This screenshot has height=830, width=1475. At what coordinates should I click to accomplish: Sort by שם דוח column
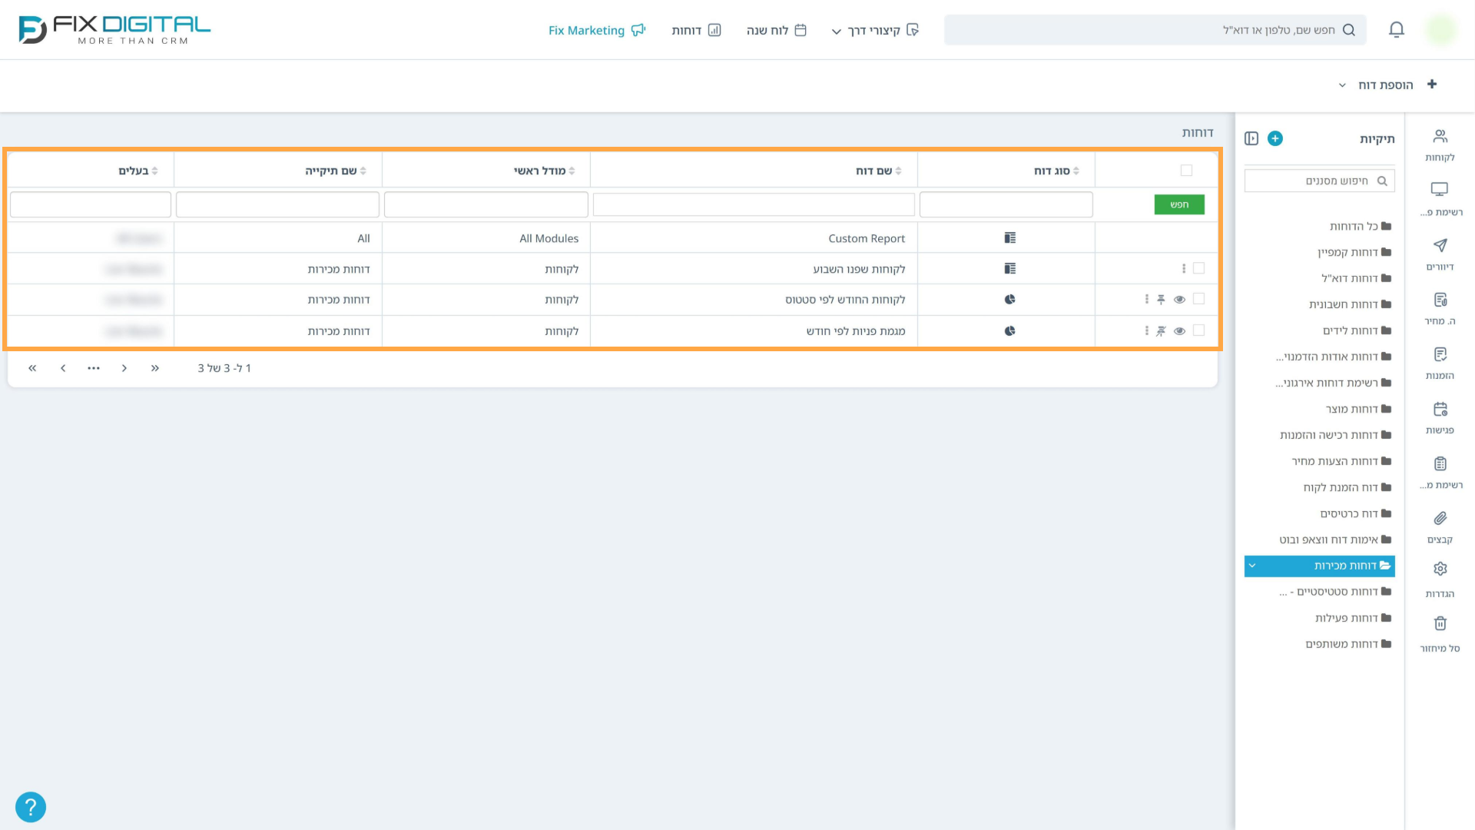[x=878, y=171]
